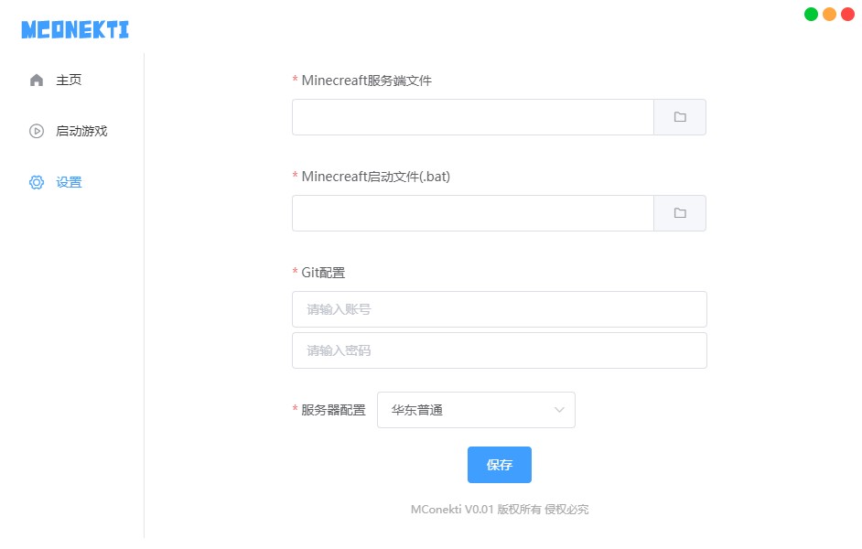Click the orange window control dot
The image size is (862, 549).
click(830, 15)
